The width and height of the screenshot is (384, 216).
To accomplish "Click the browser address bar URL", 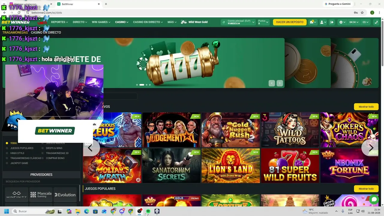I will pyautogui.click(x=47, y=13).
